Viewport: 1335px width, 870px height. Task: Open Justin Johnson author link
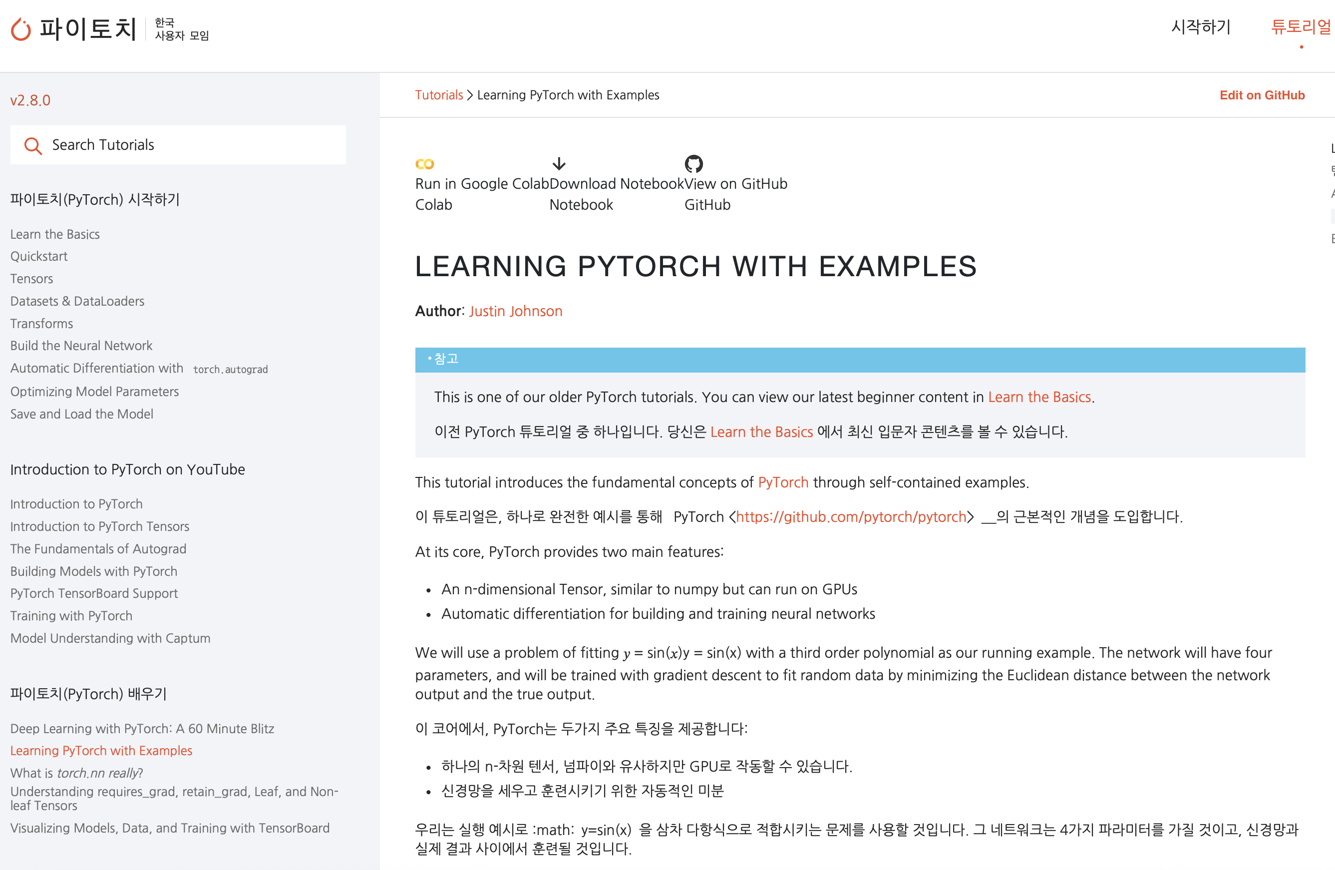[516, 311]
